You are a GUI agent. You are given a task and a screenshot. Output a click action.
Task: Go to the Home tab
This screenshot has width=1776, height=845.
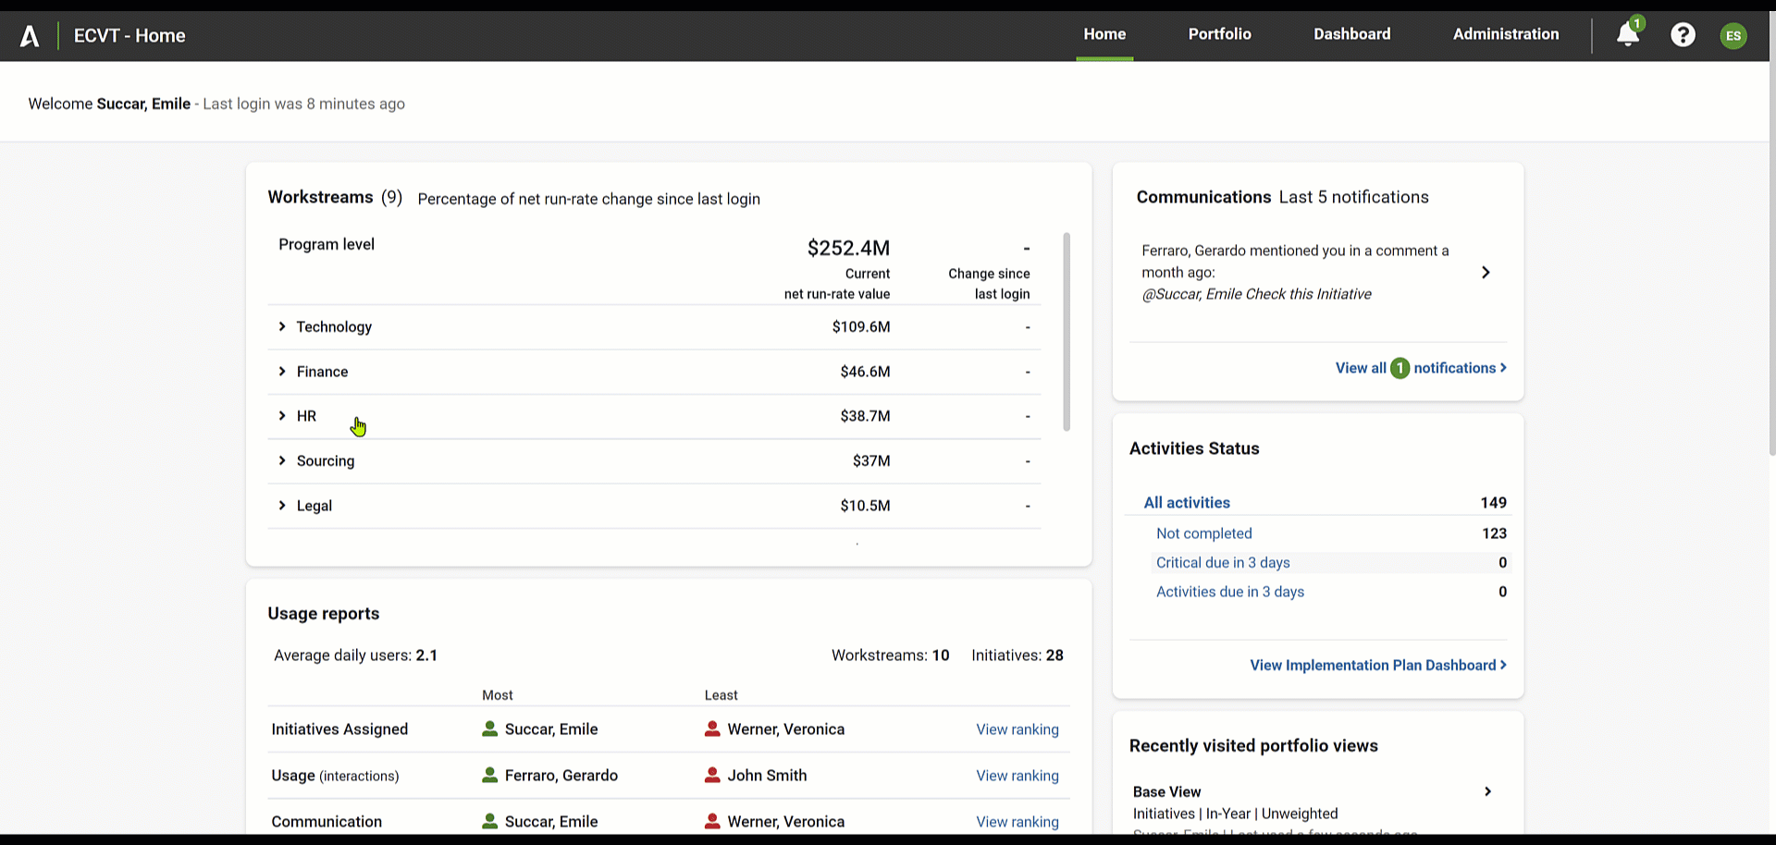pyautogui.click(x=1104, y=34)
